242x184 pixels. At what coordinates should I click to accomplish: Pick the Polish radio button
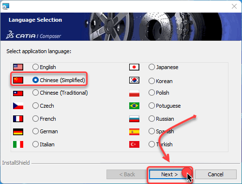click(151, 93)
